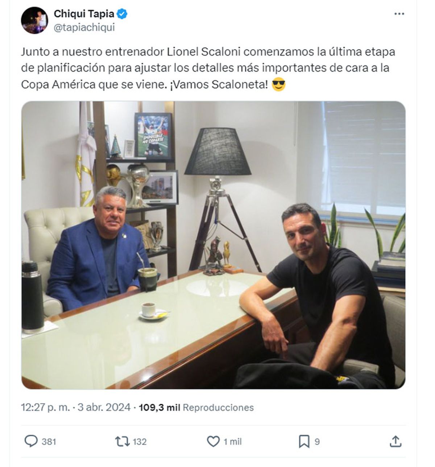Click the @tapiachiqui handle
Viewport: 435px width, 467px height.
point(84,28)
